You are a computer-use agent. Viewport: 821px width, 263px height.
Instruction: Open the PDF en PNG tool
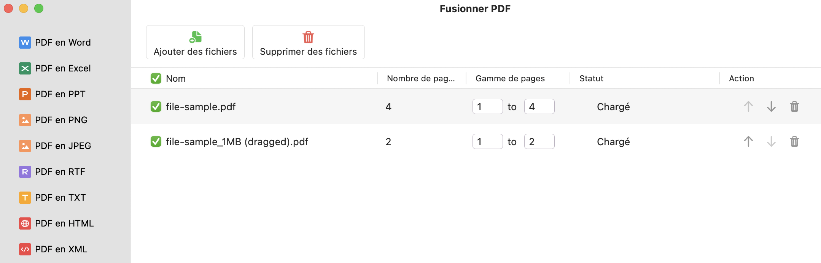click(61, 120)
